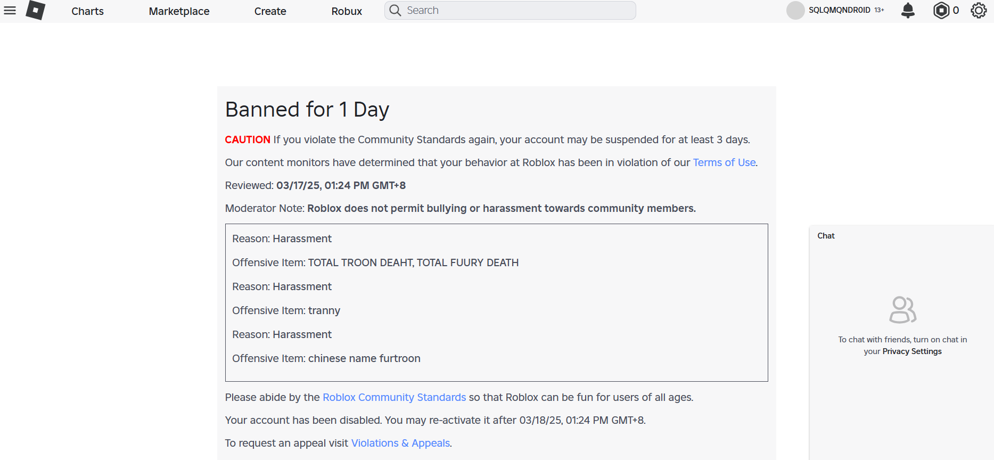Click the friends icon in the chat panel
This screenshot has height=460, width=994.
(x=902, y=310)
